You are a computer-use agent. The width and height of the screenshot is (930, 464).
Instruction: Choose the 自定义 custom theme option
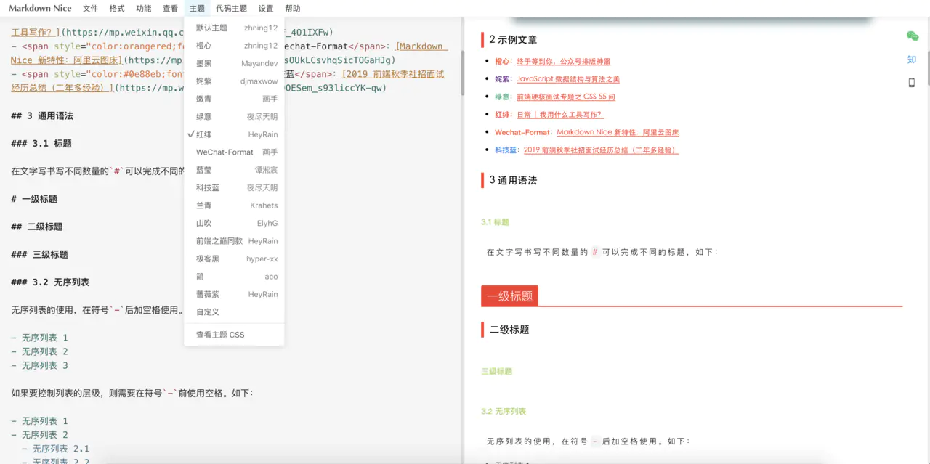point(234,312)
